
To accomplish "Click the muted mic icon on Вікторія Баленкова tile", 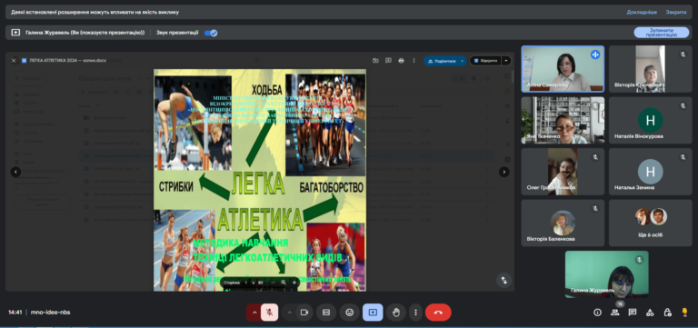I will (595, 208).
